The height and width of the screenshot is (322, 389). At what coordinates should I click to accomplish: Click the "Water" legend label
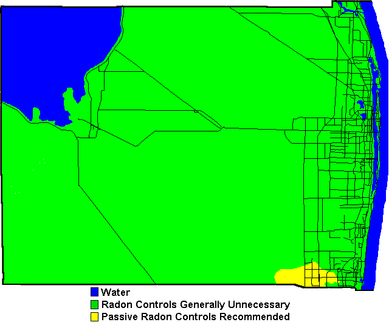[115, 292]
